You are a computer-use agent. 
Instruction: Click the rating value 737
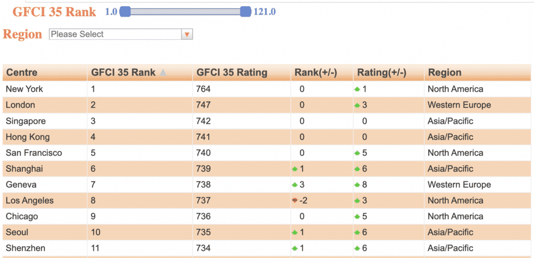click(203, 201)
